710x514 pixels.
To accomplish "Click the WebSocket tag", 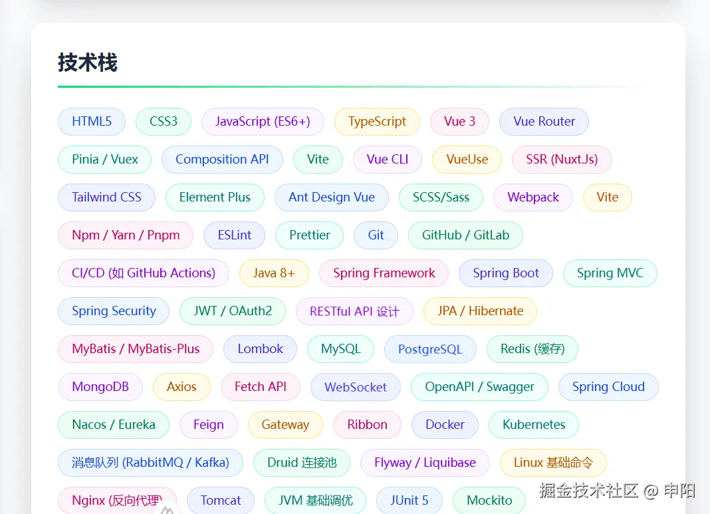I will pos(356,387).
